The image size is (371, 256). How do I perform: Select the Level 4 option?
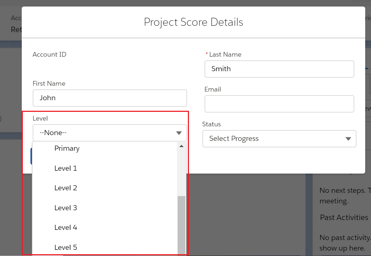tap(66, 227)
